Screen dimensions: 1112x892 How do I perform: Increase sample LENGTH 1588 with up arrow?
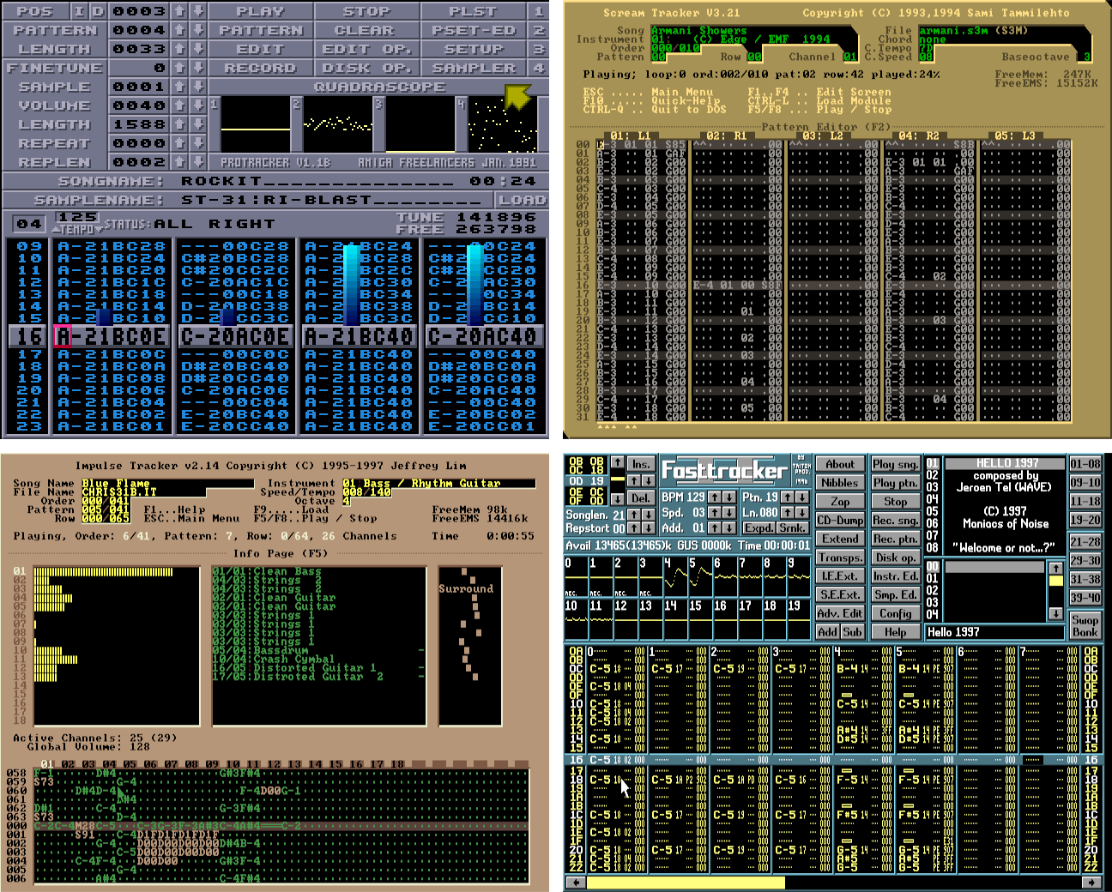click(x=179, y=124)
